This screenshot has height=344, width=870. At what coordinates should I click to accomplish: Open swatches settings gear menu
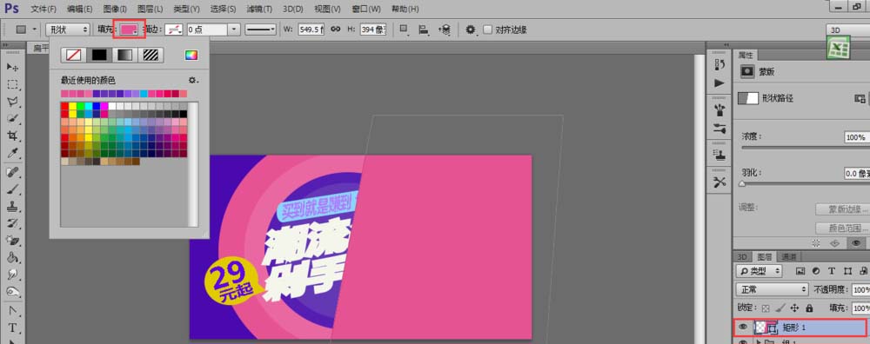(x=193, y=80)
